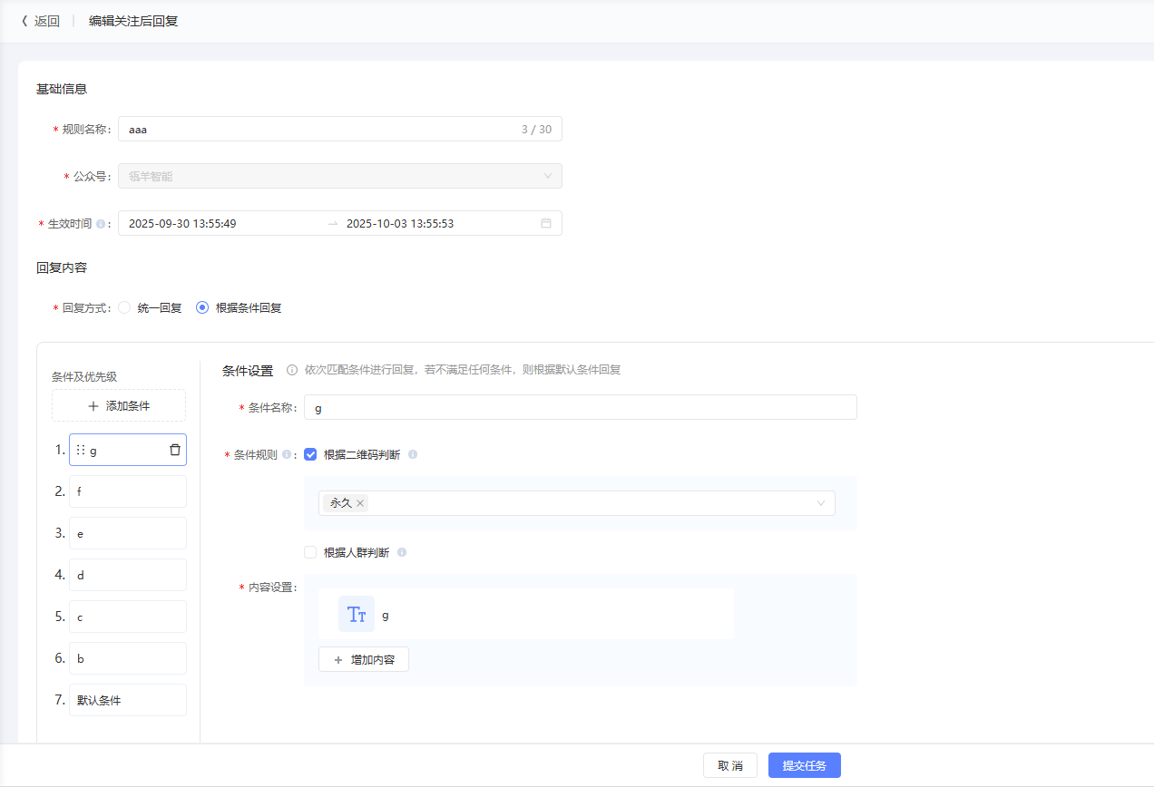Image resolution: width=1154 pixels, height=787 pixels.
Task: Click the end time 2025-10-03 13:55:53
Action: click(400, 223)
